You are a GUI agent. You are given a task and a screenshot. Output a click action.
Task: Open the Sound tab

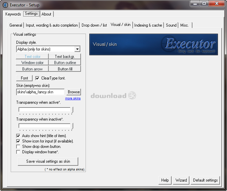[171, 25]
